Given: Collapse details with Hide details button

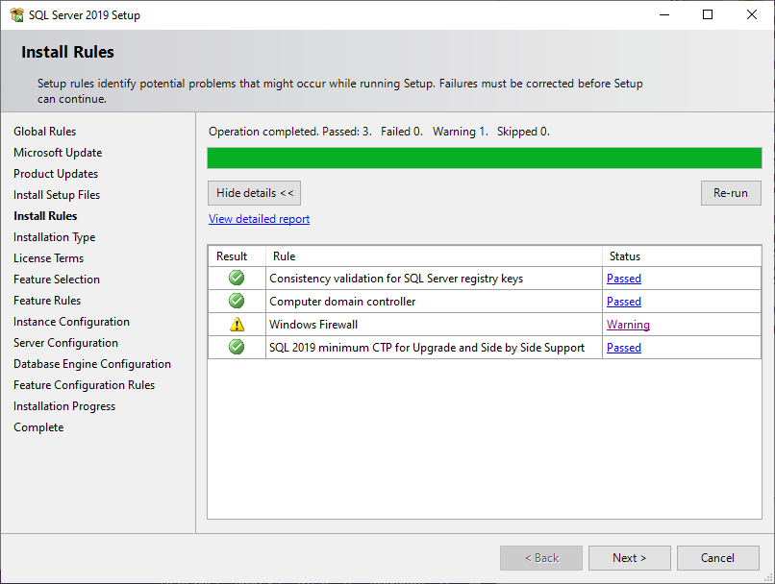Looking at the screenshot, I should [254, 193].
